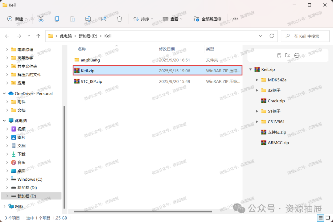The width and height of the screenshot is (333, 222).
Task: Open 下载 in navigation pane
Action: 21,154
